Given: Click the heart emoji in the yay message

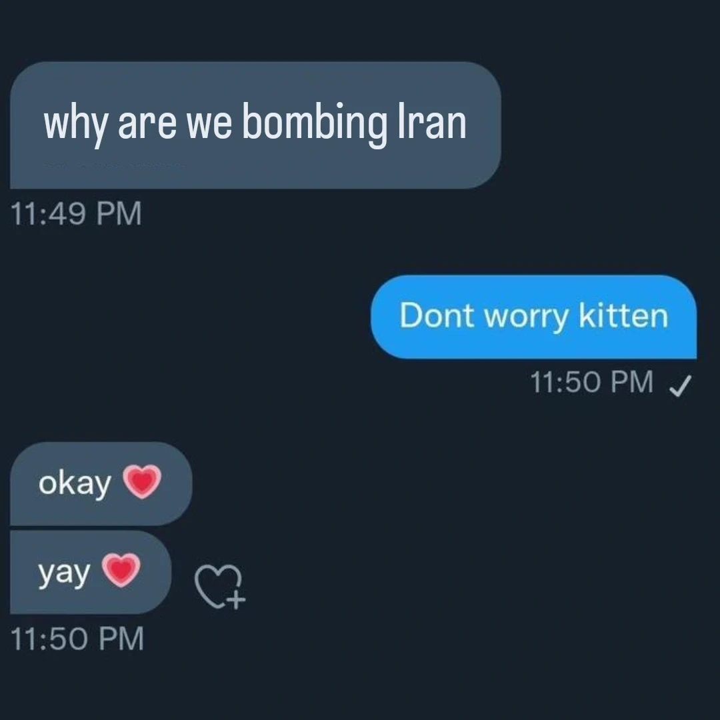Looking at the screenshot, I should pos(121,570).
